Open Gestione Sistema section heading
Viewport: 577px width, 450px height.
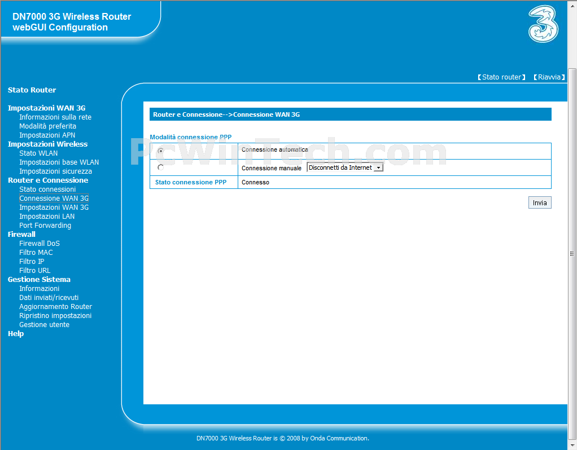point(40,279)
